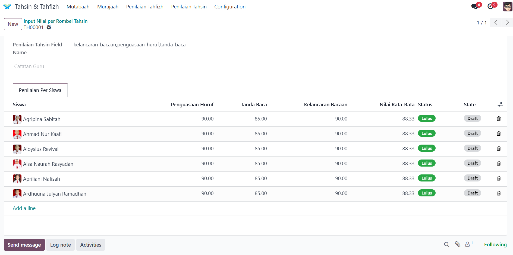Expand the Configuration menu
Screen dimensions: 513x255
230,7
